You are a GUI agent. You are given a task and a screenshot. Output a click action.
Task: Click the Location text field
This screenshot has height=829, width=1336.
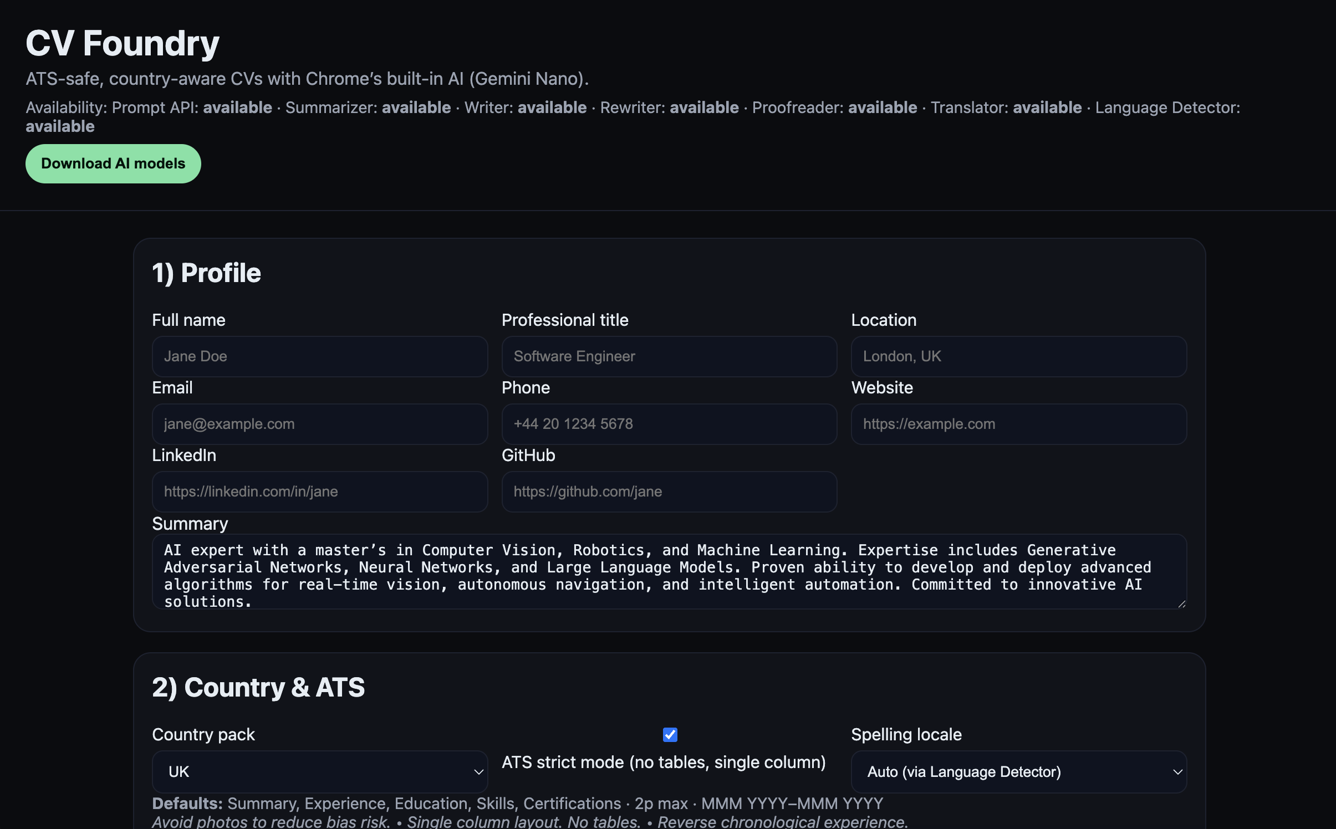click(1018, 356)
